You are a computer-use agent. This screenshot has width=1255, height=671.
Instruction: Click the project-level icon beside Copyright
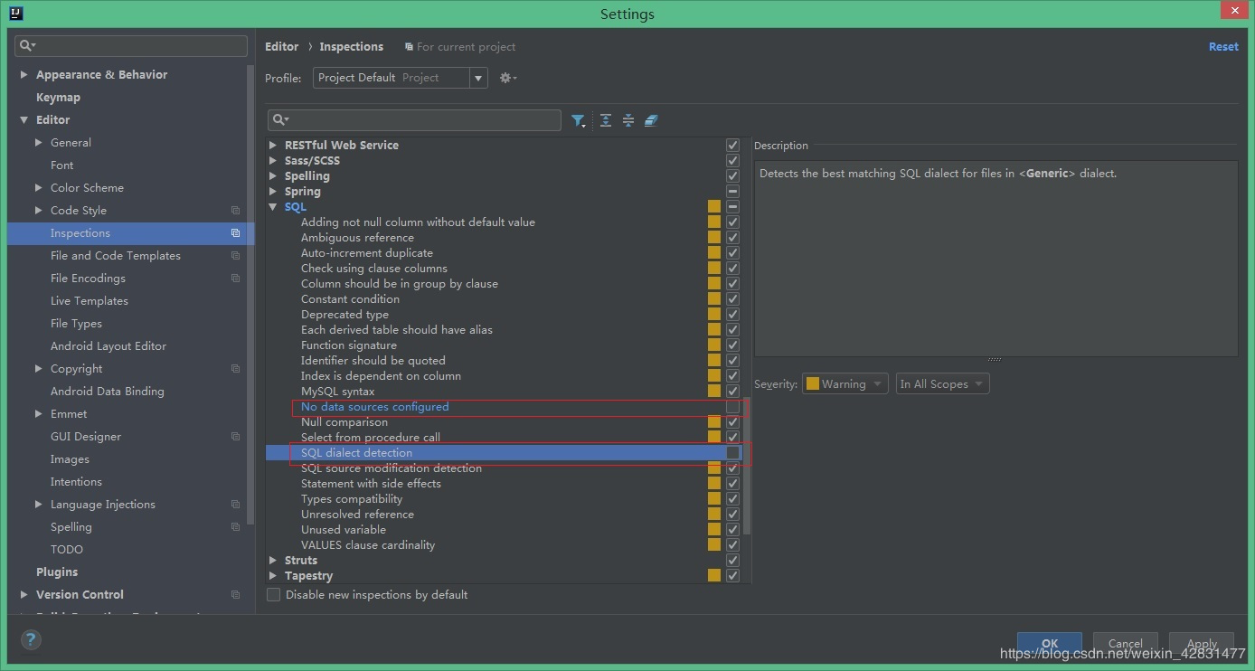pyautogui.click(x=235, y=369)
